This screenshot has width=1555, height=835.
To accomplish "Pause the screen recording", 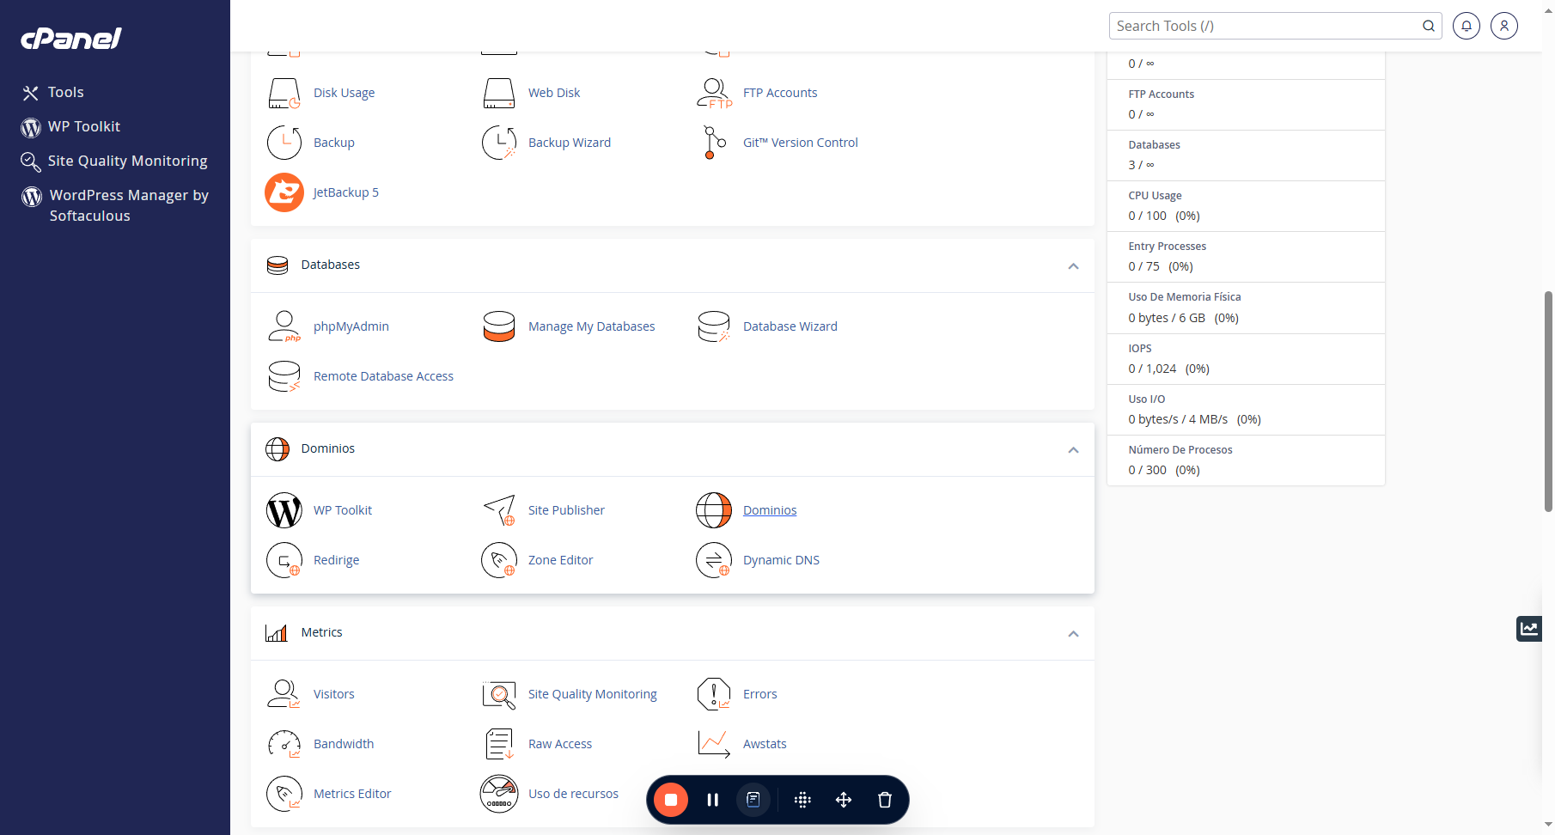I will click(712, 800).
